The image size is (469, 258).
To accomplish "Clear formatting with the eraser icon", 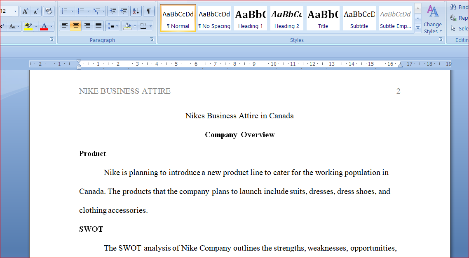I will 49,12.
